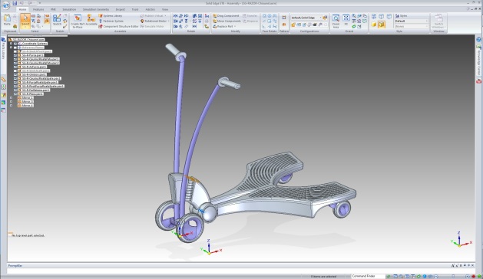
Task: Click the Assemble command icon
Action: tap(91, 20)
